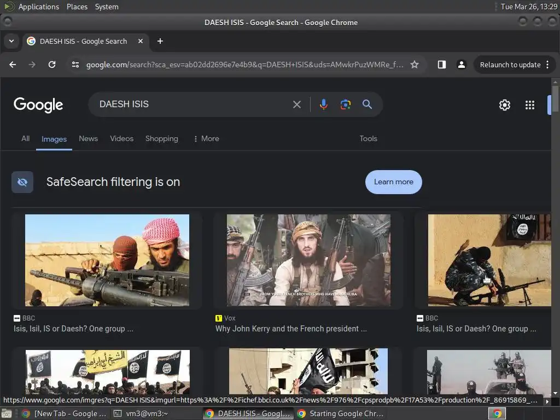Image resolution: width=560 pixels, height=420 pixels.
Task: Click Relaunch to update button
Action: click(x=510, y=65)
